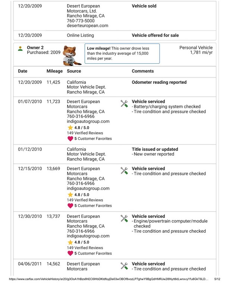Click the wrench icon beside the 12/15/2010 service
The height and width of the screenshot is (286, 229).
click(125, 171)
